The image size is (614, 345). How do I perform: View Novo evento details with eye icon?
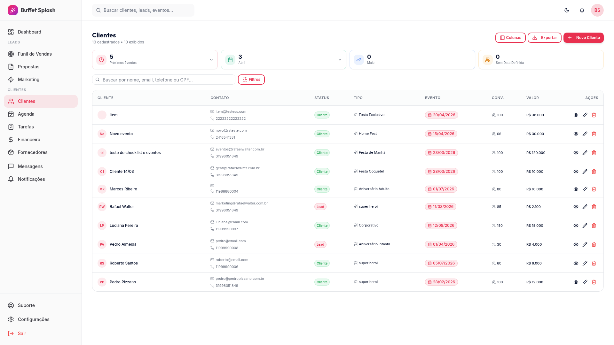click(x=576, y=134)
